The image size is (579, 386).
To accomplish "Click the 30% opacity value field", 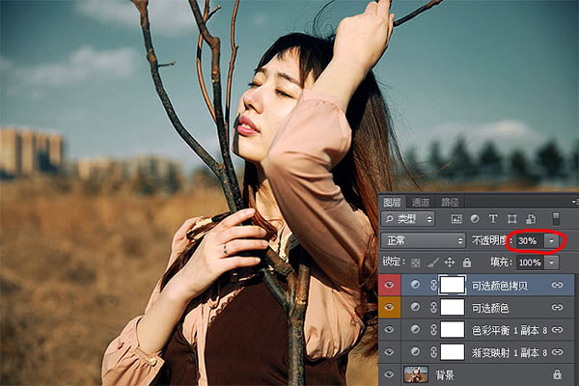I will tap(528, 239).
